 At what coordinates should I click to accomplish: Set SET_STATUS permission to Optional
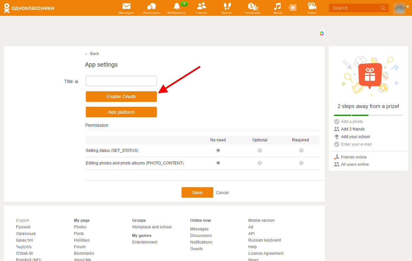click(x=260, y=150)
